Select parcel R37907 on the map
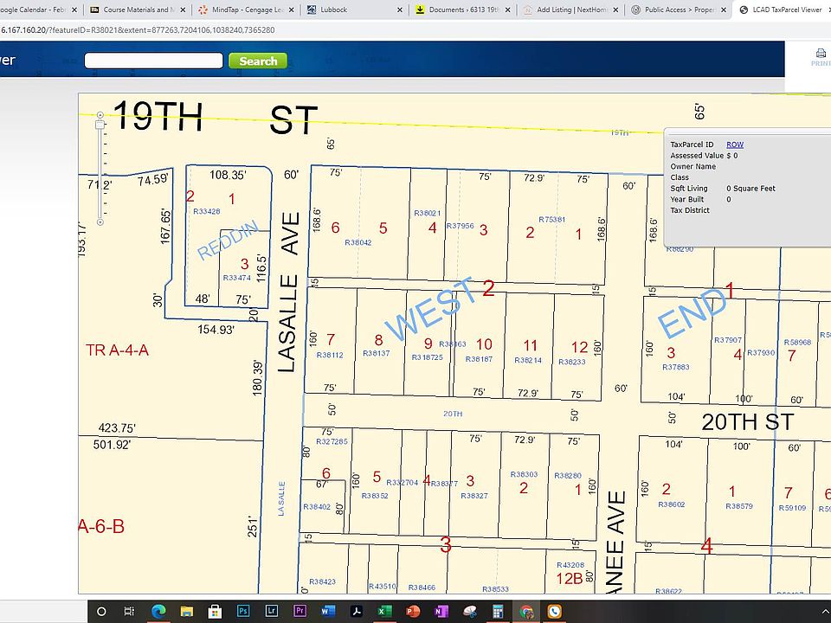 point(728,340)
